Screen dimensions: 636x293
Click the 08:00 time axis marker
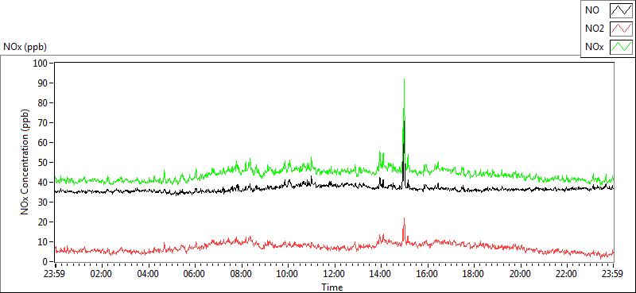[x=242, y=274]
